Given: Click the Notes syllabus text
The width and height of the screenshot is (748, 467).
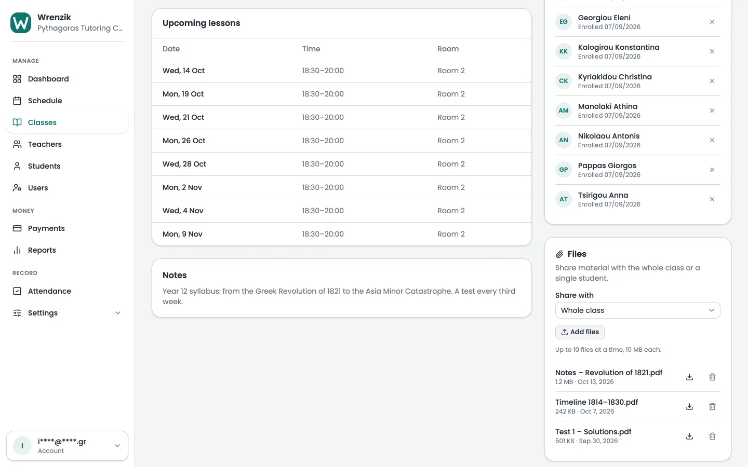Looking at the screenshot, I should click(x=339, y=296).
